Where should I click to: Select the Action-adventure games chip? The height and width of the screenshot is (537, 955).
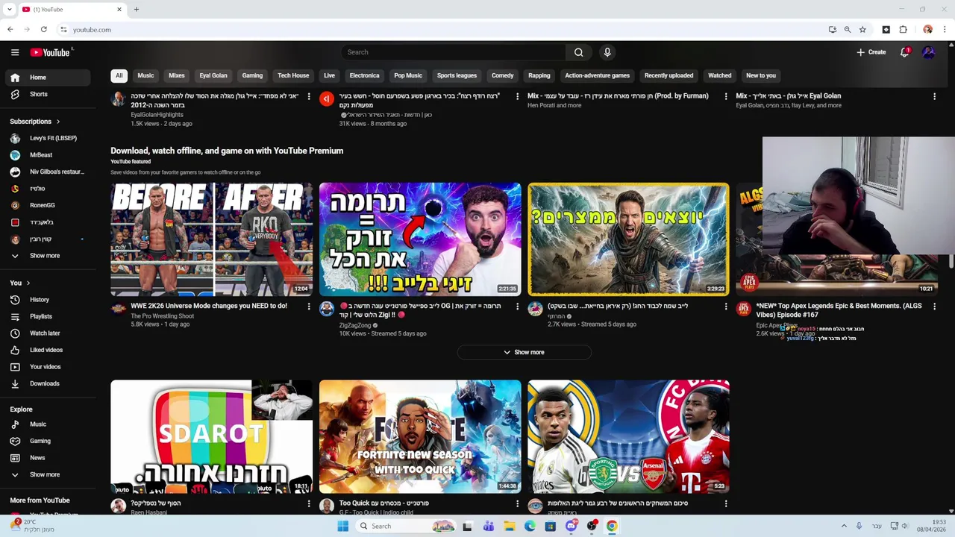click(x=597, y=75)
